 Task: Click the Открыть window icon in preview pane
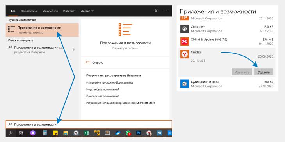tap(88, 63)
